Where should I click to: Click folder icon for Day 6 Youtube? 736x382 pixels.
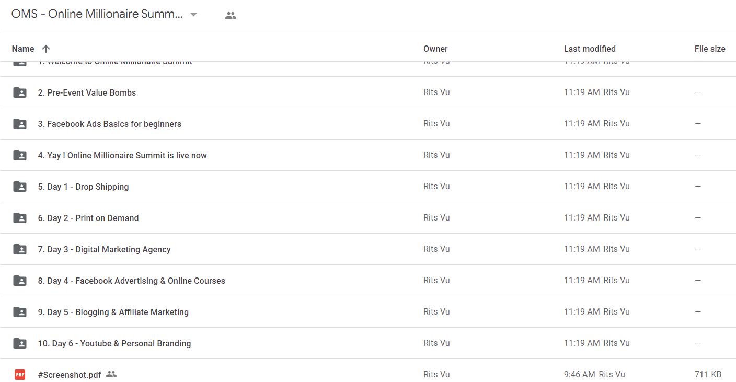(20, 343)
